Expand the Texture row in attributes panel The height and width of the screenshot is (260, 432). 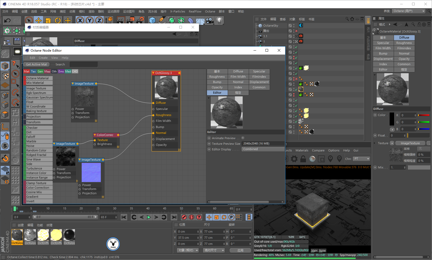(375, 143)
